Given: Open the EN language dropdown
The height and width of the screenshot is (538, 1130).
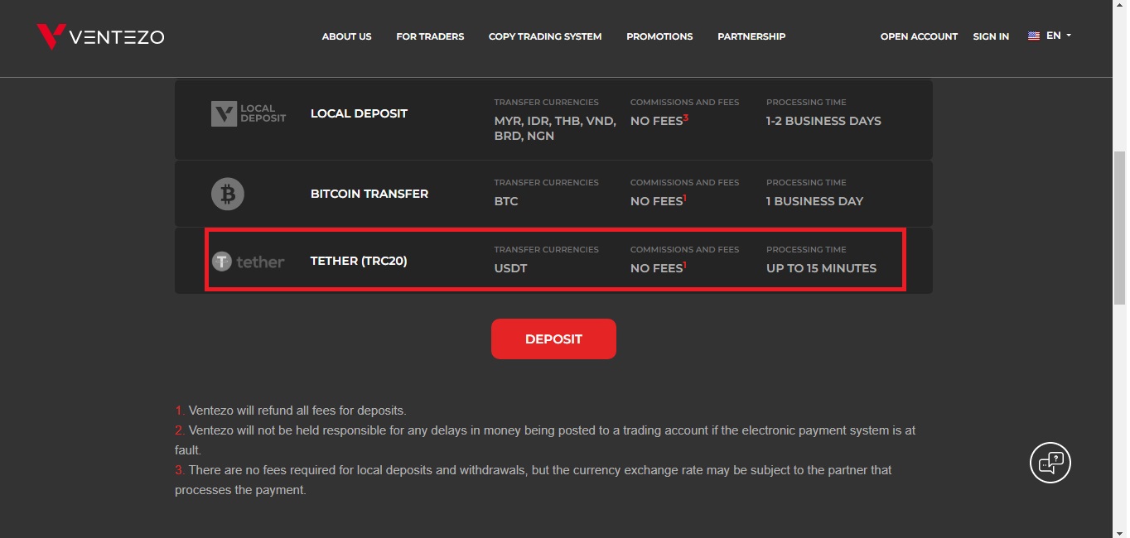Looking at the screenshot, I should click(1059, 36).
